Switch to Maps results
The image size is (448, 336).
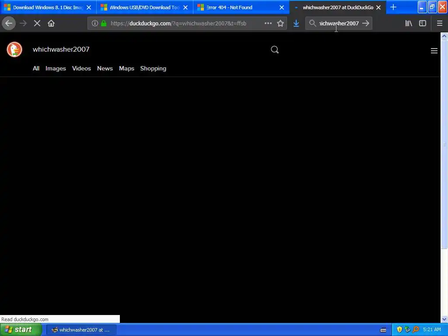pos(126,69)
